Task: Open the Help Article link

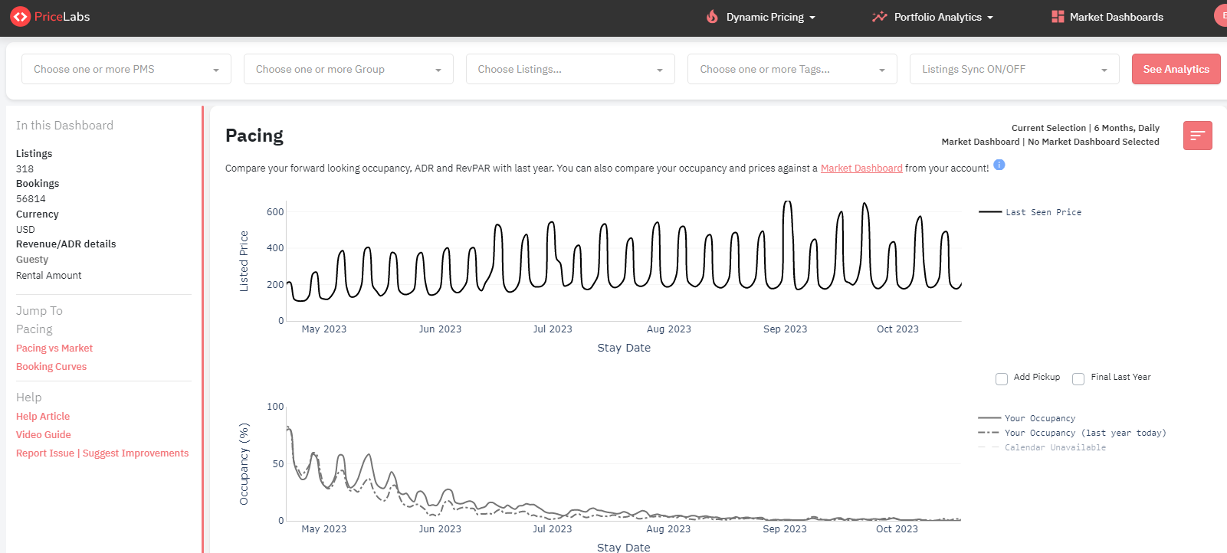Action: click(x=43, y=416)
